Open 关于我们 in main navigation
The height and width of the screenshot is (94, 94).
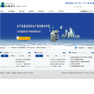pyautogui.click(x=61, y=11)
